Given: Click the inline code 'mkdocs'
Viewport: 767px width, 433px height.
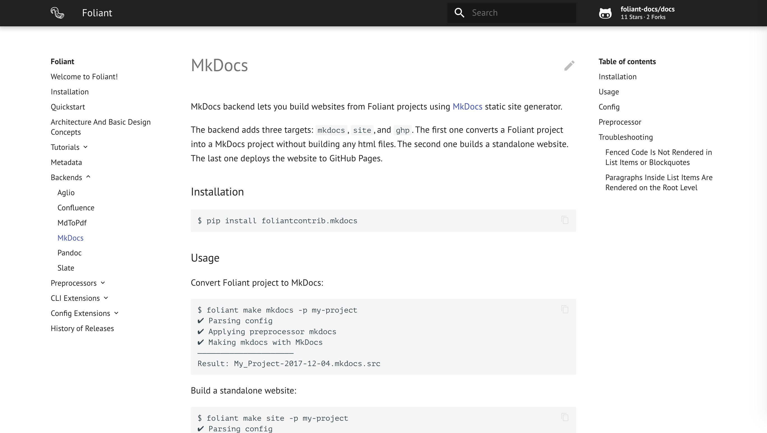Looking at the screenshot, I should point(331,130).
